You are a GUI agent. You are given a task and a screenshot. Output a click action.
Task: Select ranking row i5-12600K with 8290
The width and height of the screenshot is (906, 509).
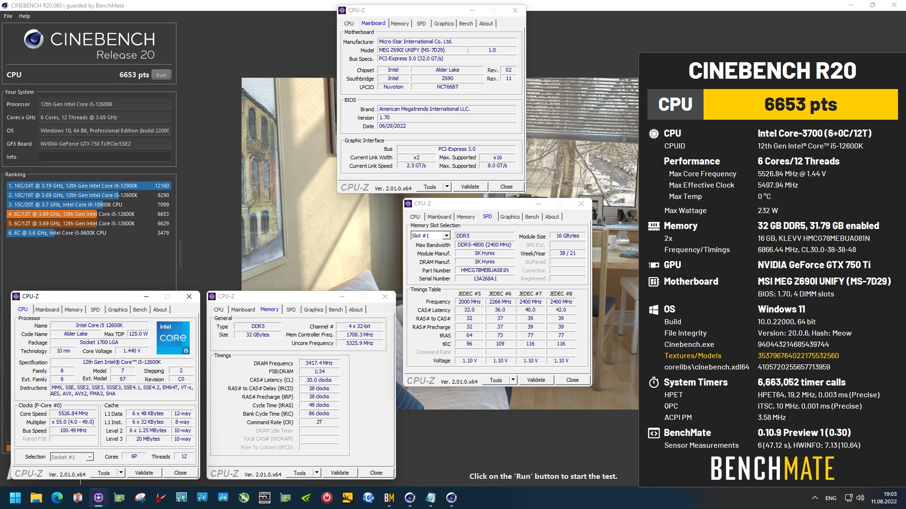pos(88,195)
